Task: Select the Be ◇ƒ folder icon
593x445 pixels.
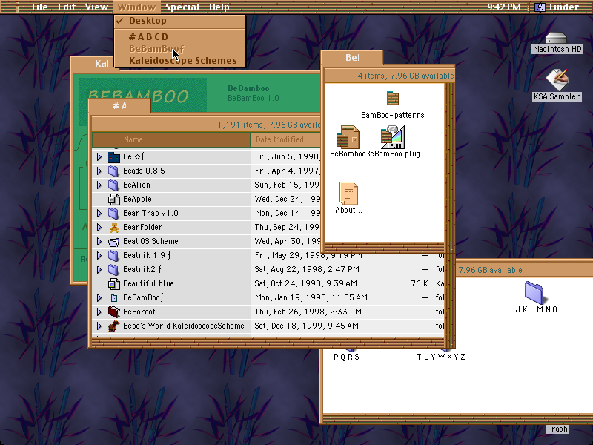Action: coord(114,156)
